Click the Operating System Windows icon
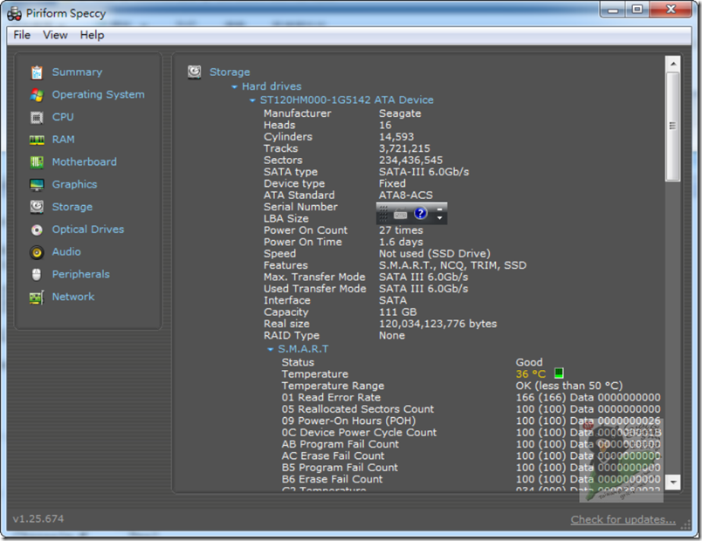Image resolution: width=702 pixels, height=541 pixels. click(x=37, y=95)
